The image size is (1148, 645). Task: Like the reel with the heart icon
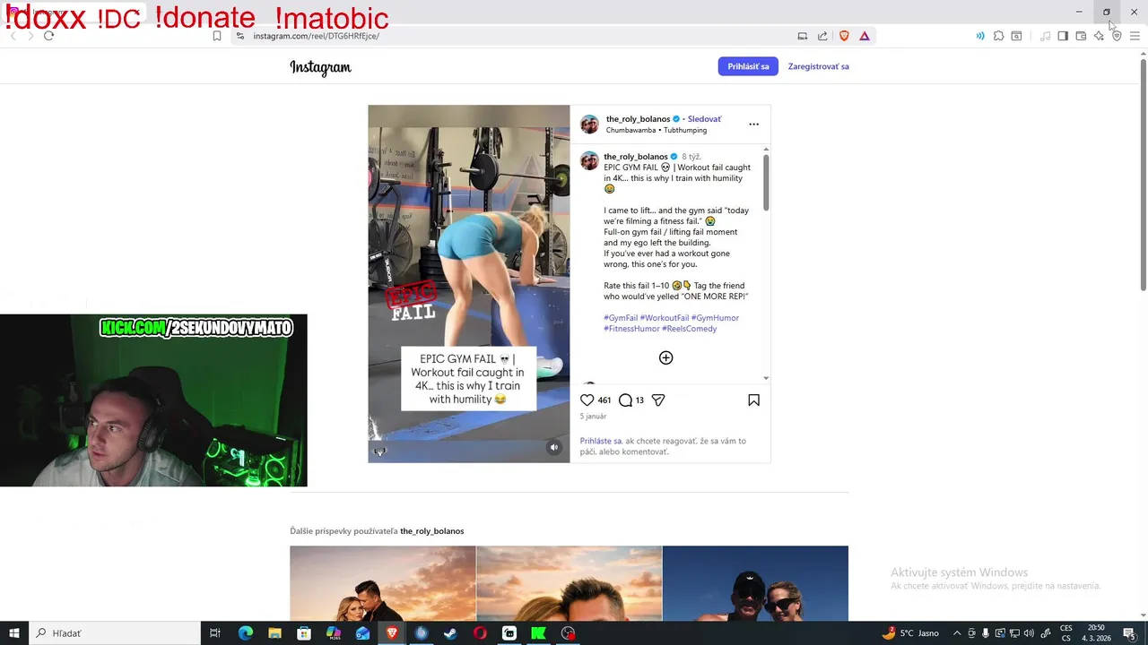tap(587, 400)
